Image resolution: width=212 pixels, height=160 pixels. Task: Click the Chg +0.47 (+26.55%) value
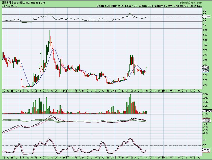click(187, 6)
